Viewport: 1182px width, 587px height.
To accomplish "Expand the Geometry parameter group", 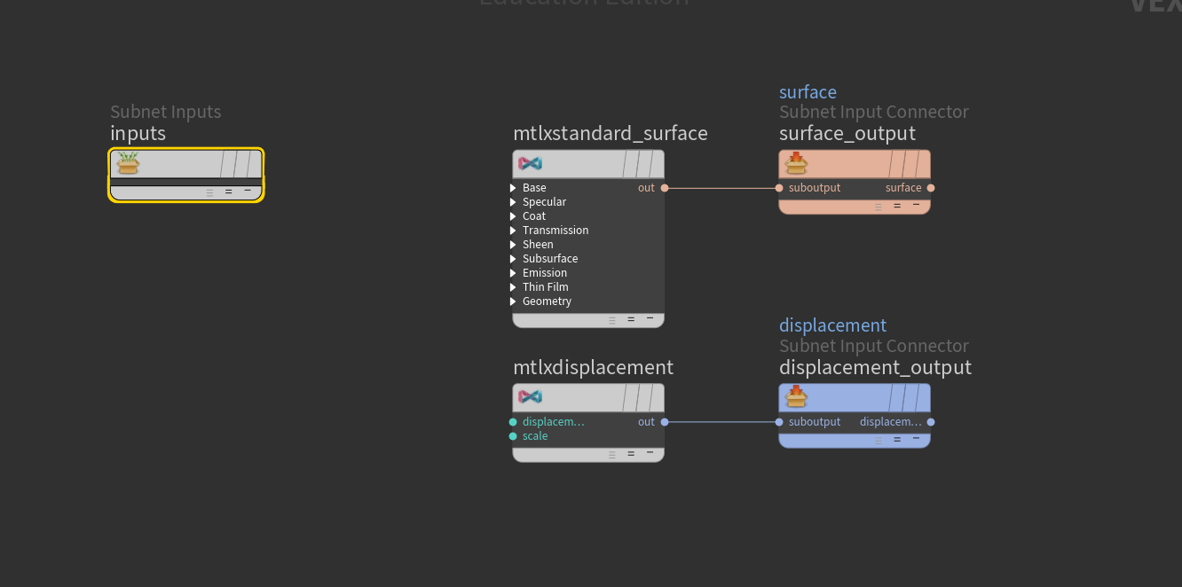I will [513, 301].
